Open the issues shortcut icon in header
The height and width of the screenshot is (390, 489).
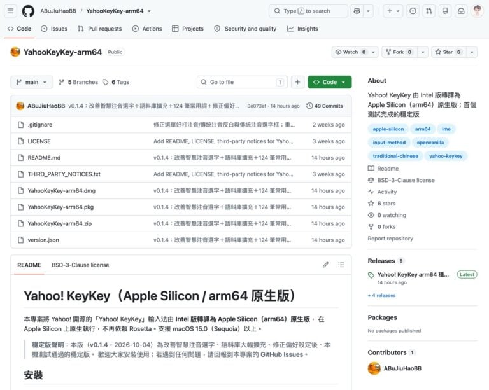(413, 11)
